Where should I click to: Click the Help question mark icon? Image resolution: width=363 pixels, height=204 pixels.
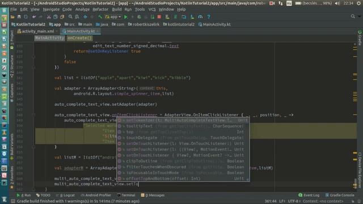[209, 17]
